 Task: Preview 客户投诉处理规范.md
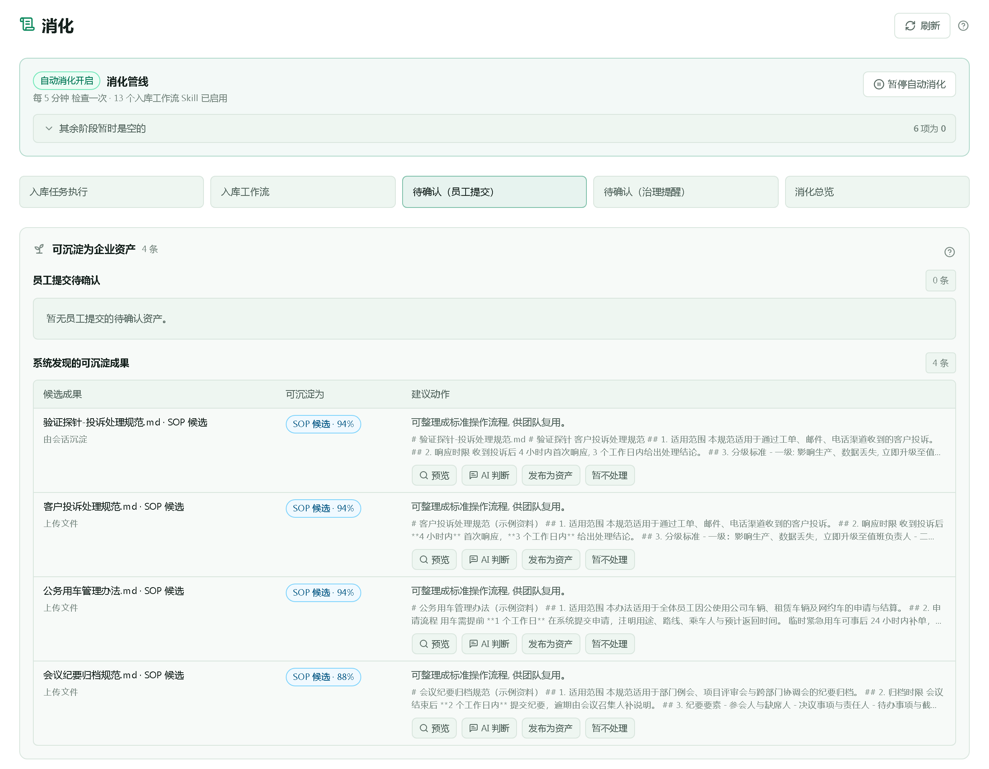click(x=434, y=559)
